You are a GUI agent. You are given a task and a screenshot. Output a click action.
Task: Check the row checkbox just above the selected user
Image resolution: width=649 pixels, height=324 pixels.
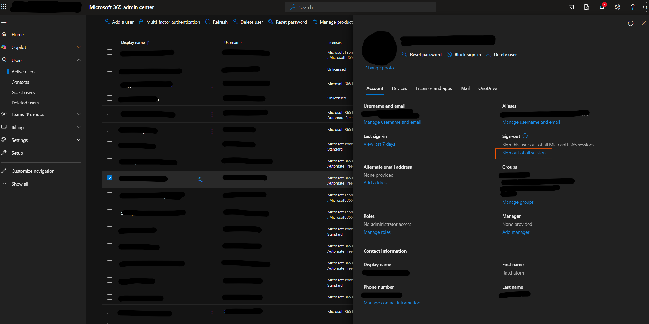[110, 161]
